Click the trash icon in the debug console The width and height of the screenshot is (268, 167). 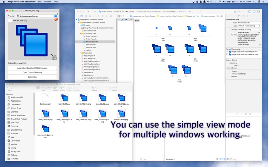(217, 159)
